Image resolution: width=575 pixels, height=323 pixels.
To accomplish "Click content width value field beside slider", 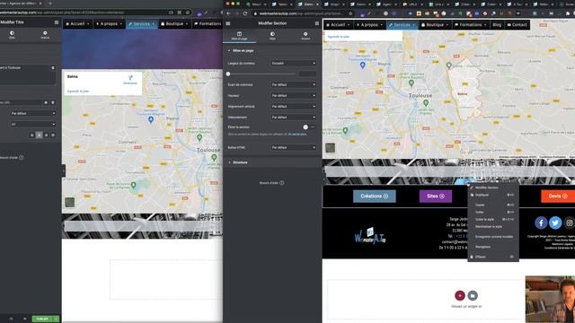I will [x=307, y=74].
